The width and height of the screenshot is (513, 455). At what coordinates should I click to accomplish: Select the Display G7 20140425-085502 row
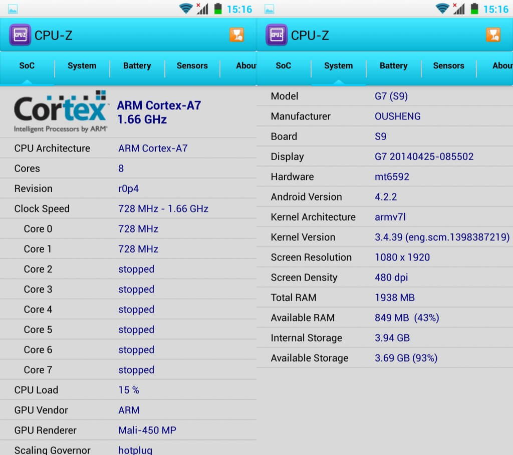click(385, 156)
